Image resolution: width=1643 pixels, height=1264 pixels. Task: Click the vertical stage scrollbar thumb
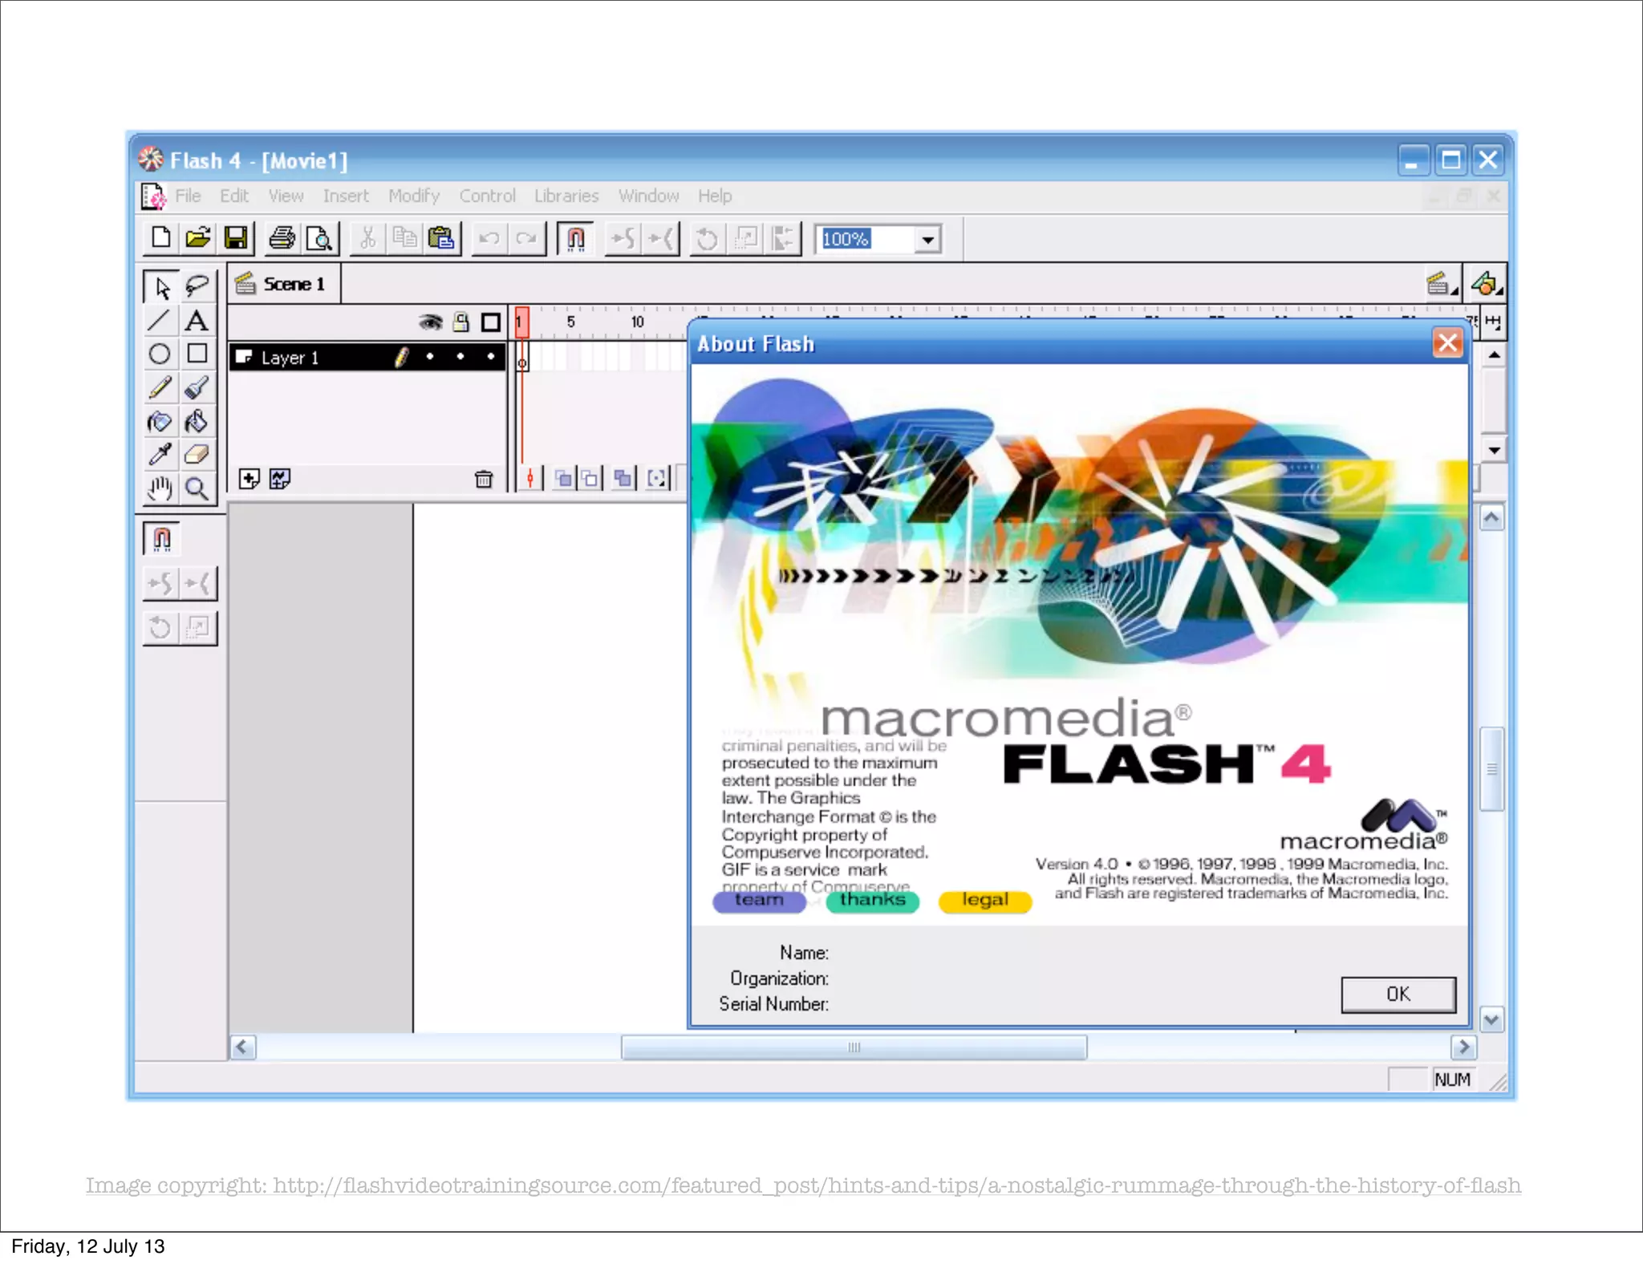[x=1492, y=769]
